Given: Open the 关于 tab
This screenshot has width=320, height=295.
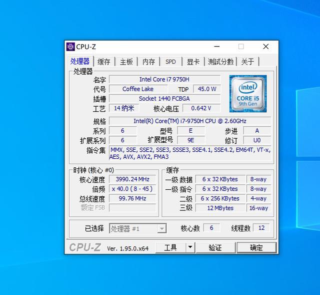Looking at the screenshot, I should point(248,62).
